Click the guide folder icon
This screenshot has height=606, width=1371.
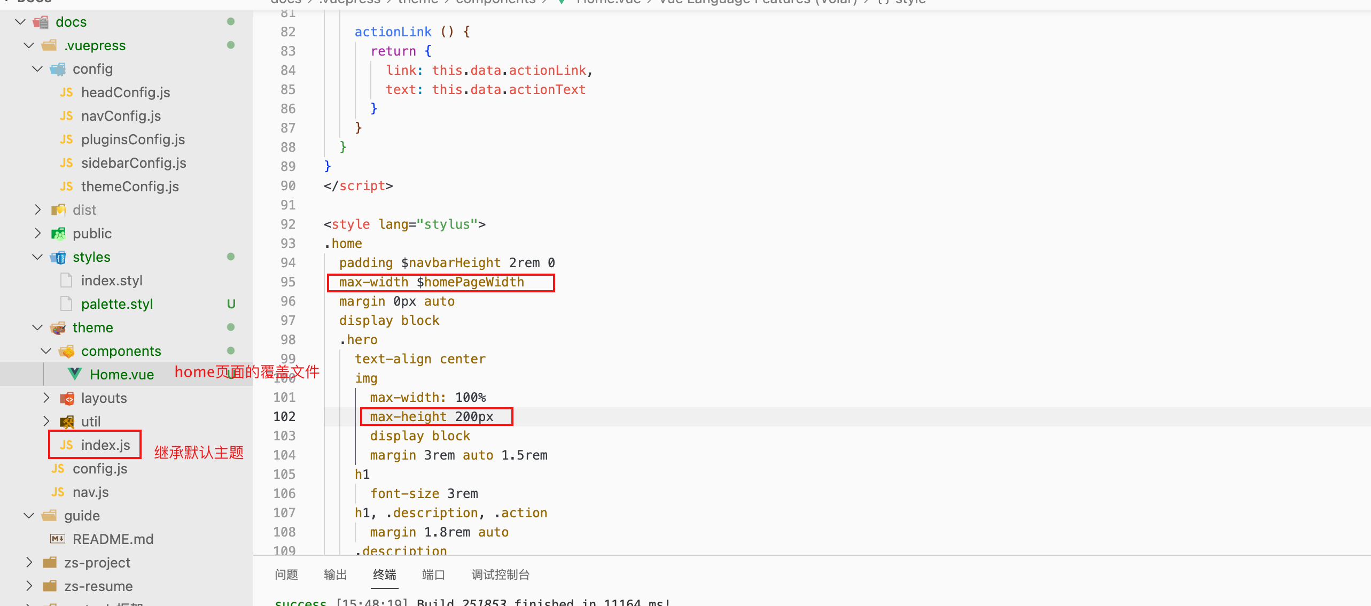coord(49,516)
